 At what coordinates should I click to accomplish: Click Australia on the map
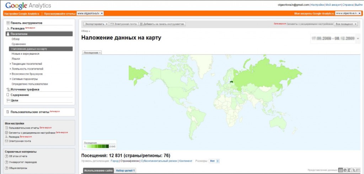pyautogui.click(x=279, y=122)
